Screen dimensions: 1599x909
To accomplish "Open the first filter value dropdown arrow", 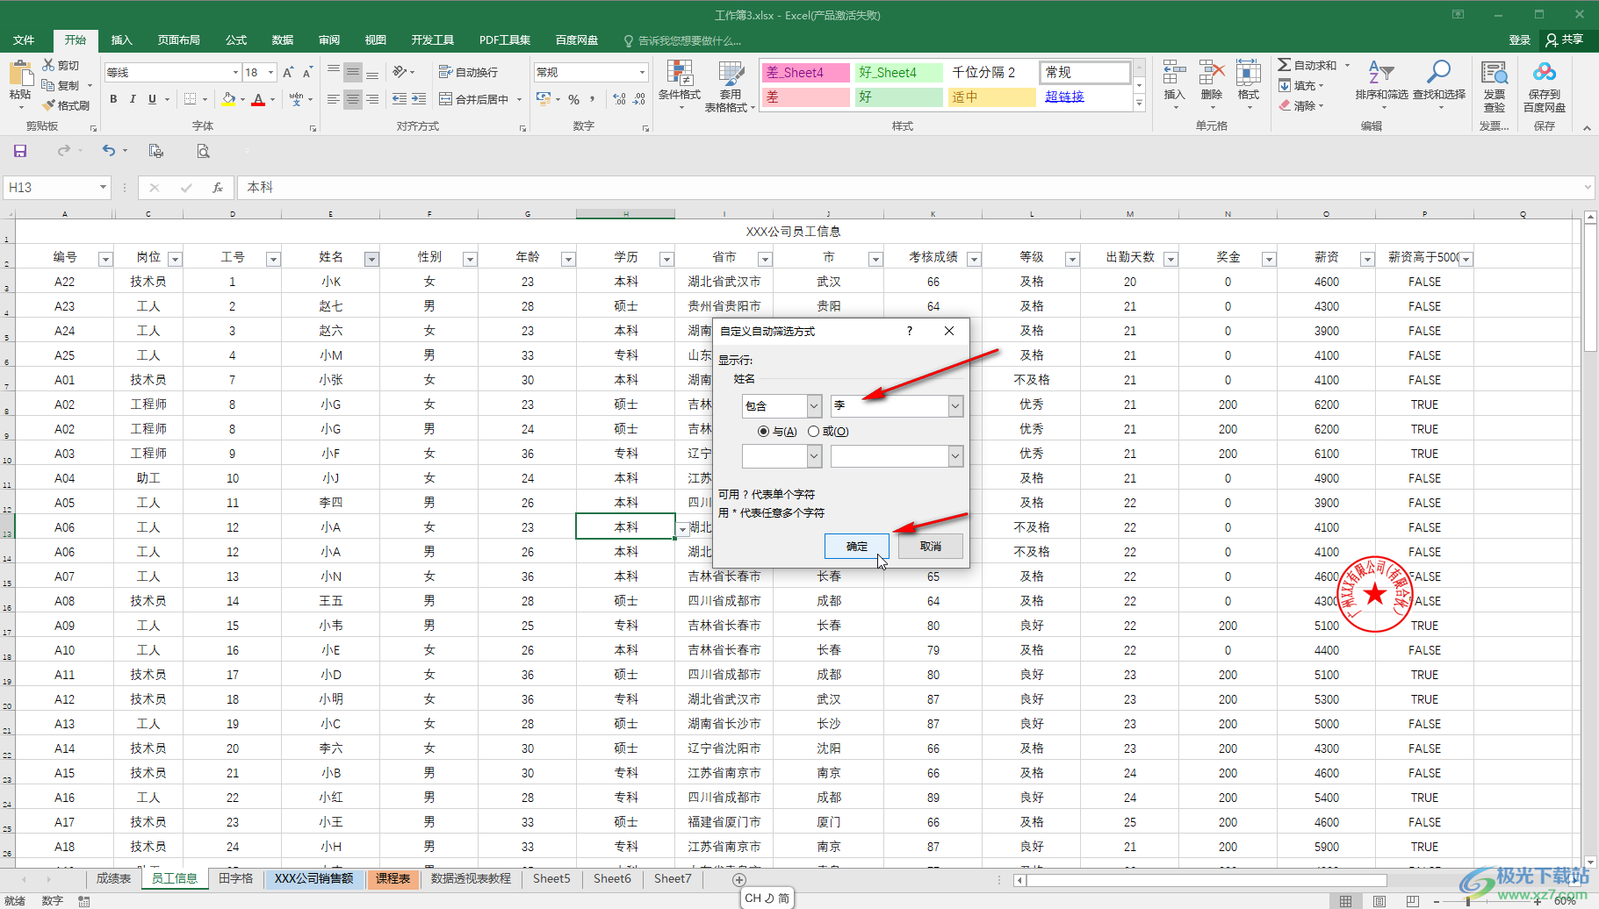I will tap(955, 405).
